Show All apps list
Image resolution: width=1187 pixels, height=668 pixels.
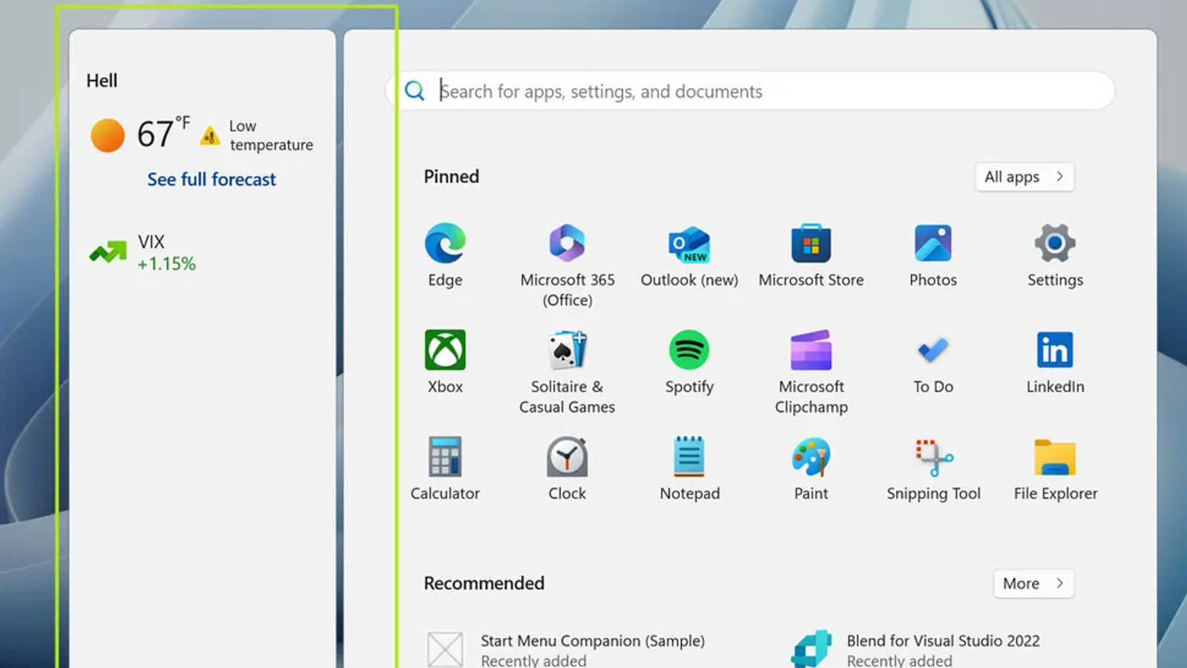pyautogui.click(x=1025, y=177)
